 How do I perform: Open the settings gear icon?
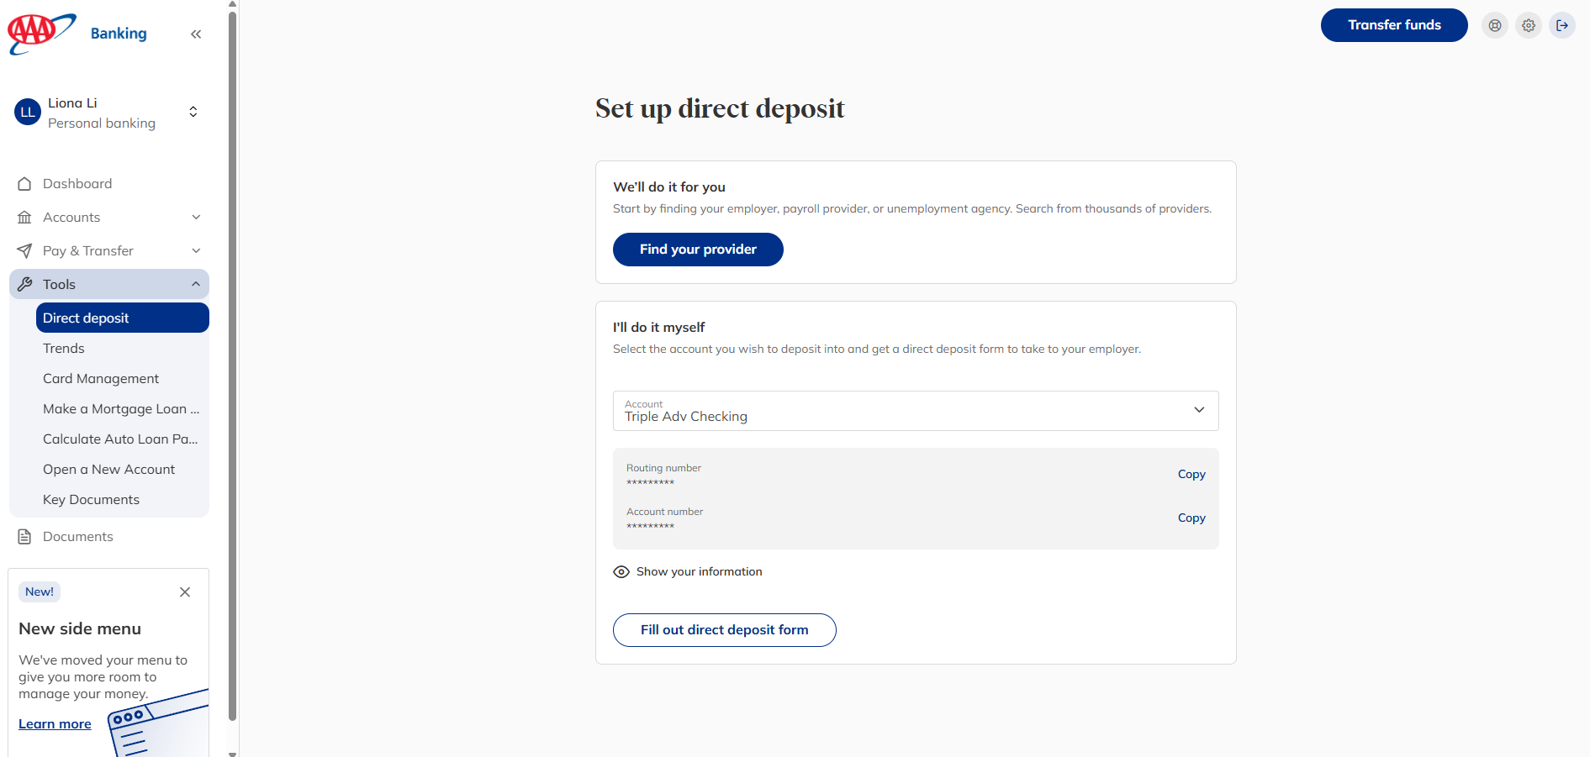point(1529,25)
